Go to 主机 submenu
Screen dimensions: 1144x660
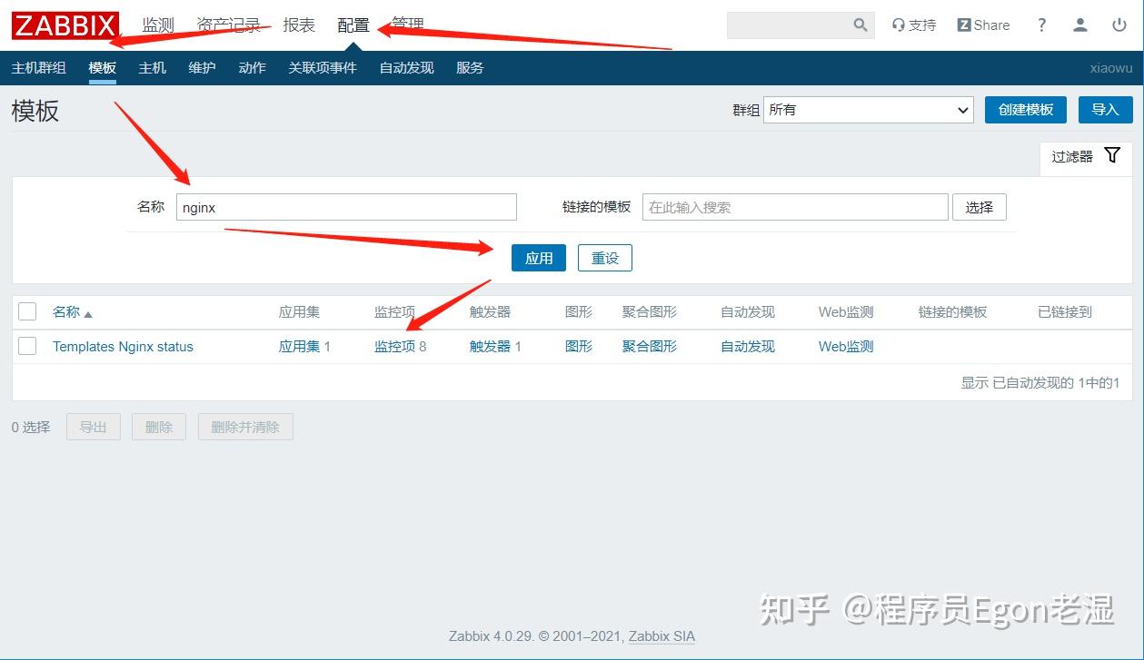[x=153, y=68]
